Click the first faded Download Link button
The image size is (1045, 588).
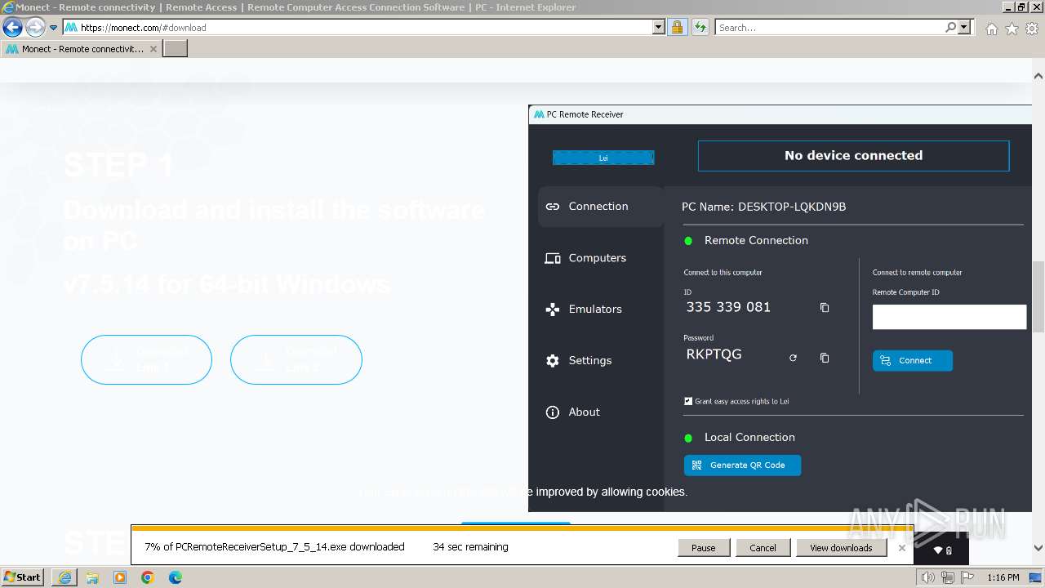click(146, 359)
